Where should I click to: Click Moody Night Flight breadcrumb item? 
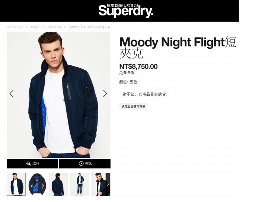[x=90, y=27]
